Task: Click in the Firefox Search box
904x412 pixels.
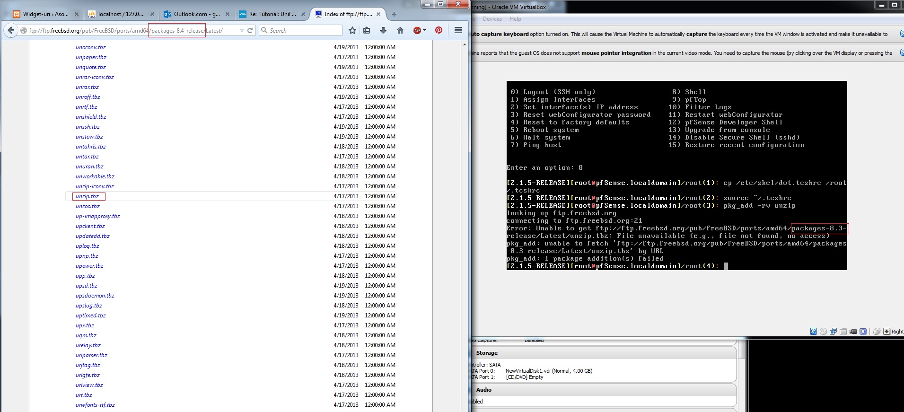Action: click(303, 30)
